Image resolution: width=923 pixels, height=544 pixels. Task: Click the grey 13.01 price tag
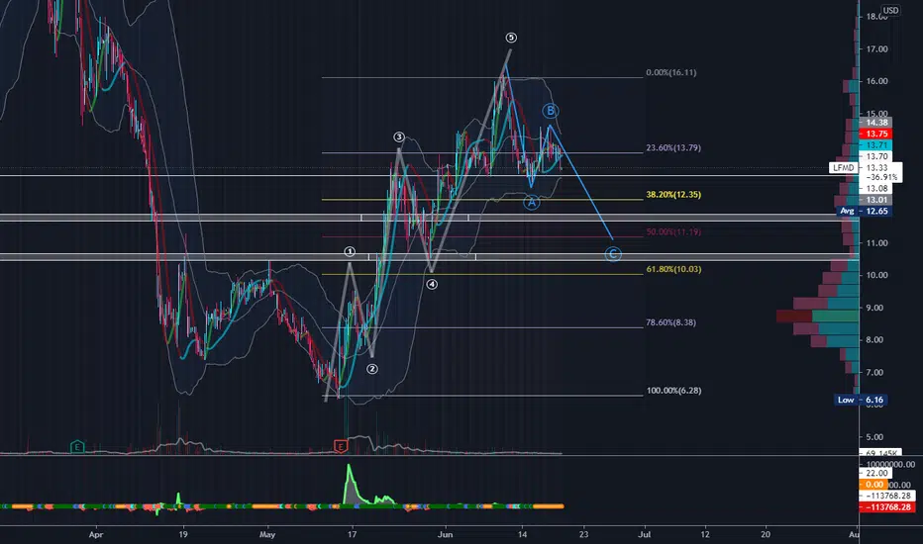click(875, 200)
